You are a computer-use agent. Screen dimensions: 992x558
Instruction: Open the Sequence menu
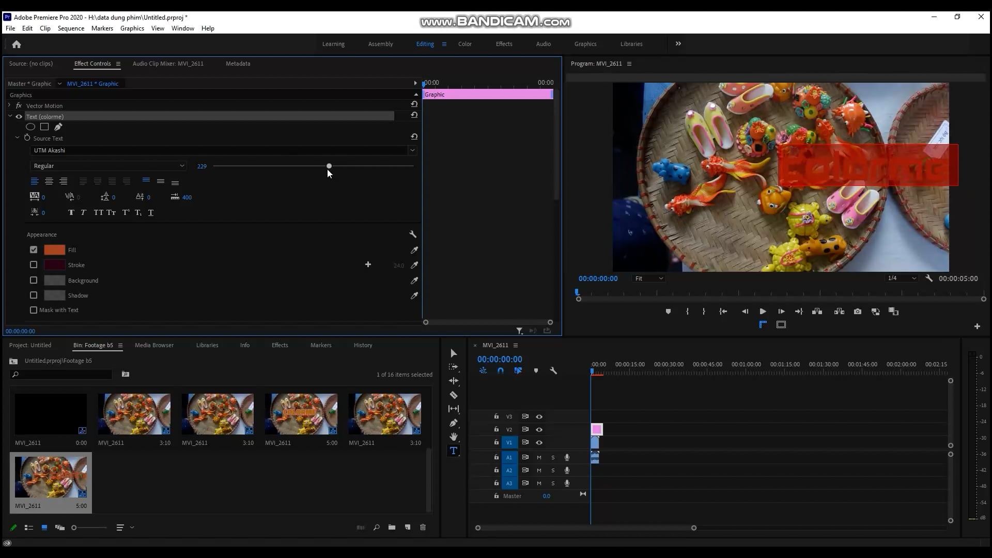(71, 28)
